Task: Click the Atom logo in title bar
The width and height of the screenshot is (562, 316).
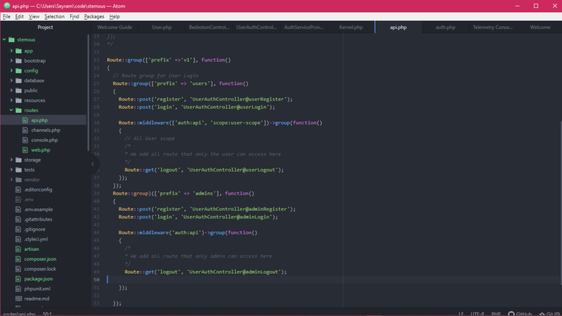Action: [x=6, y=5]
